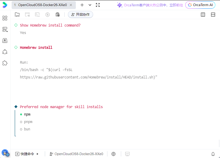Open the disk drive sidebar icon
220x158 pixels.
click(5, 41)
